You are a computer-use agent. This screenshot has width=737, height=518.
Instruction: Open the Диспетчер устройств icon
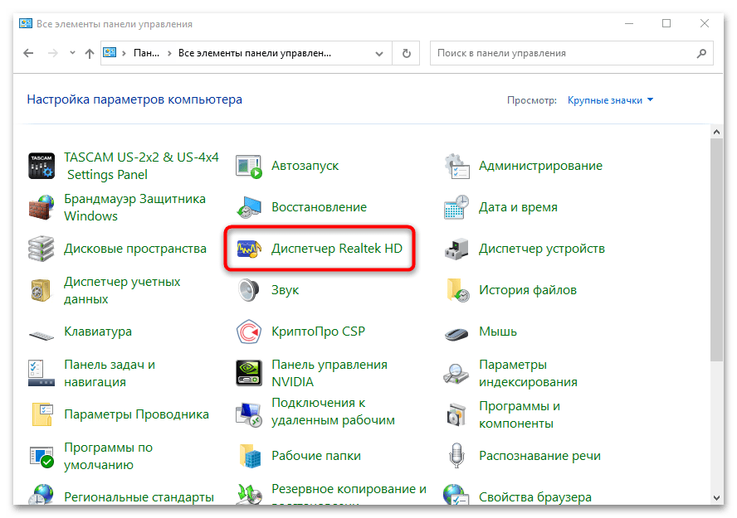pos(456,249)
